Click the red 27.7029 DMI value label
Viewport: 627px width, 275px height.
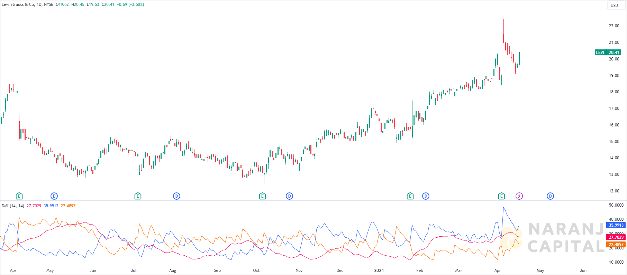click(x=616, y=237)
